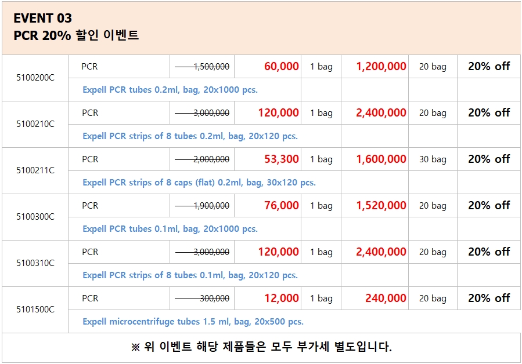Viewport: 522px width, 364px height.
Task: Select "20 bag" in the 5100200C row
Action: [433, 67]
